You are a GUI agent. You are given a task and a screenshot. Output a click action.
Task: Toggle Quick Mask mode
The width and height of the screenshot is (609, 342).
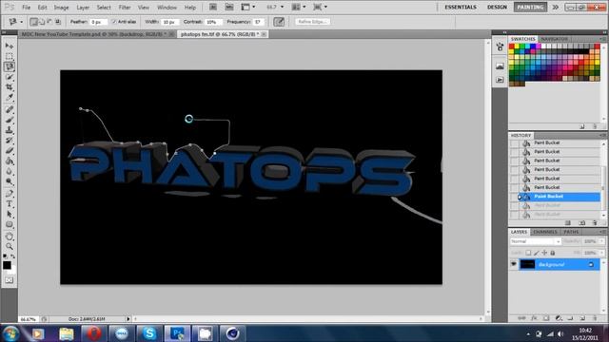tap(10, 280)
